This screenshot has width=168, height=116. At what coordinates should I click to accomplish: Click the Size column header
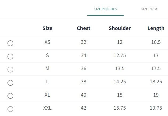(47, 28)
